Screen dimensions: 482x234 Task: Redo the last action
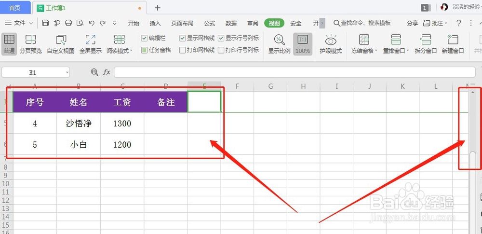103,23
